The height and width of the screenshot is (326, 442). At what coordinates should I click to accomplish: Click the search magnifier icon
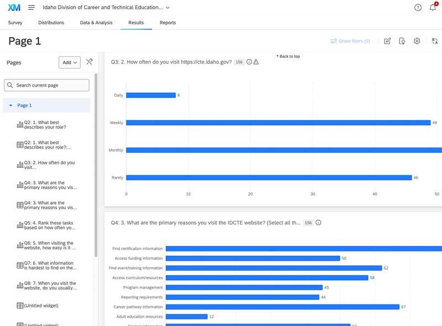(x=10, y=85)
